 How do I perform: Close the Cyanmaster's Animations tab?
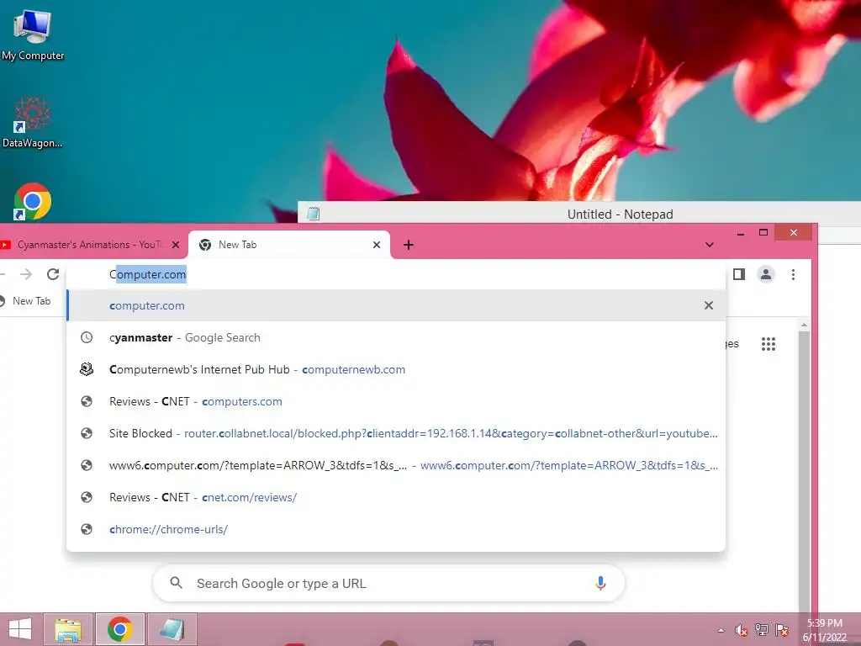point(176,245)
